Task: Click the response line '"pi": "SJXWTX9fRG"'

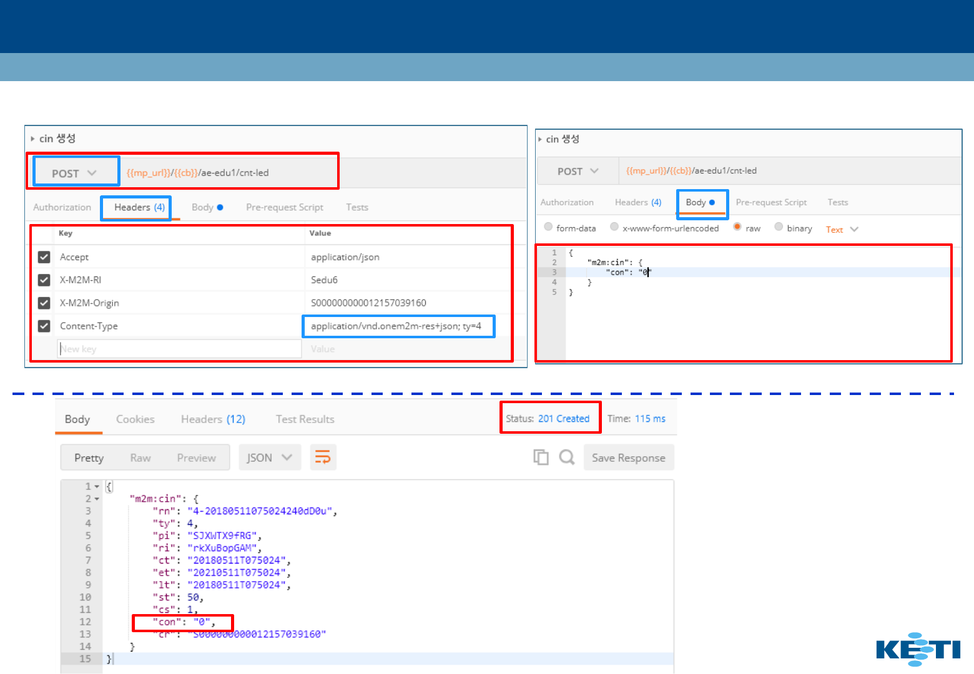Action: click(207, 536)
